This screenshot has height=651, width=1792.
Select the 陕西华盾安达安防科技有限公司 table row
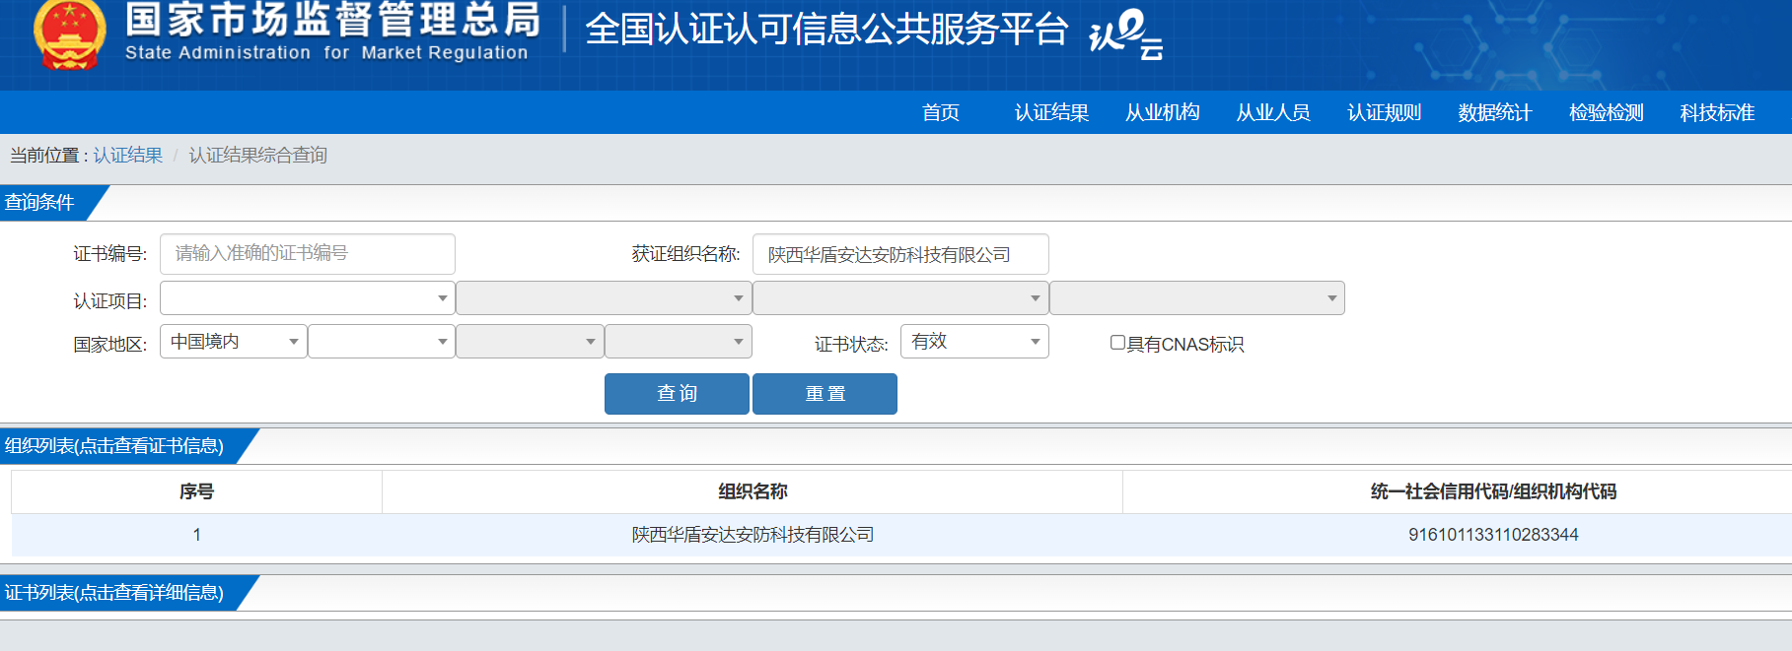click(x=901, y=535)
